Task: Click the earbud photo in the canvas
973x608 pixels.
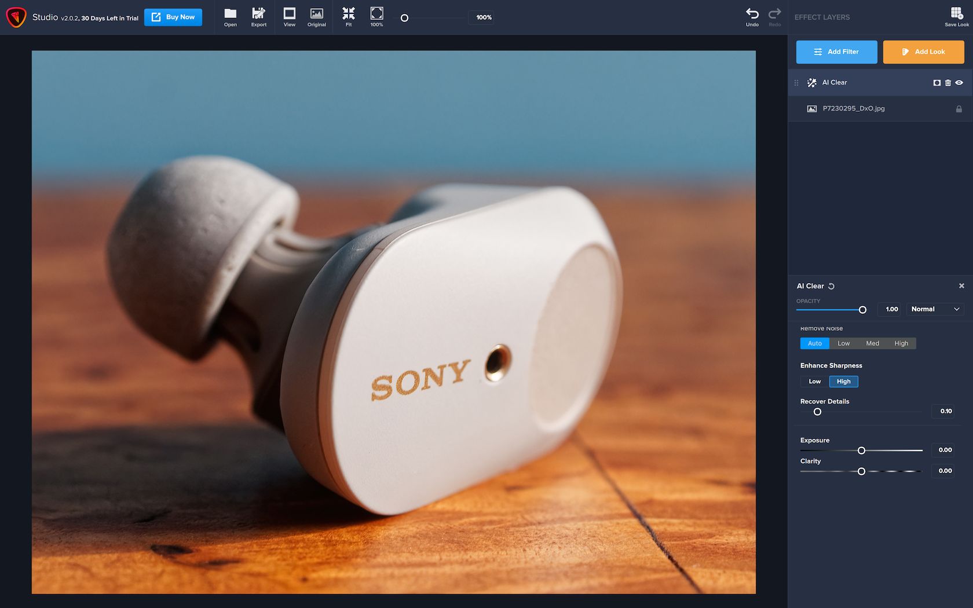Action: [394, 322]
